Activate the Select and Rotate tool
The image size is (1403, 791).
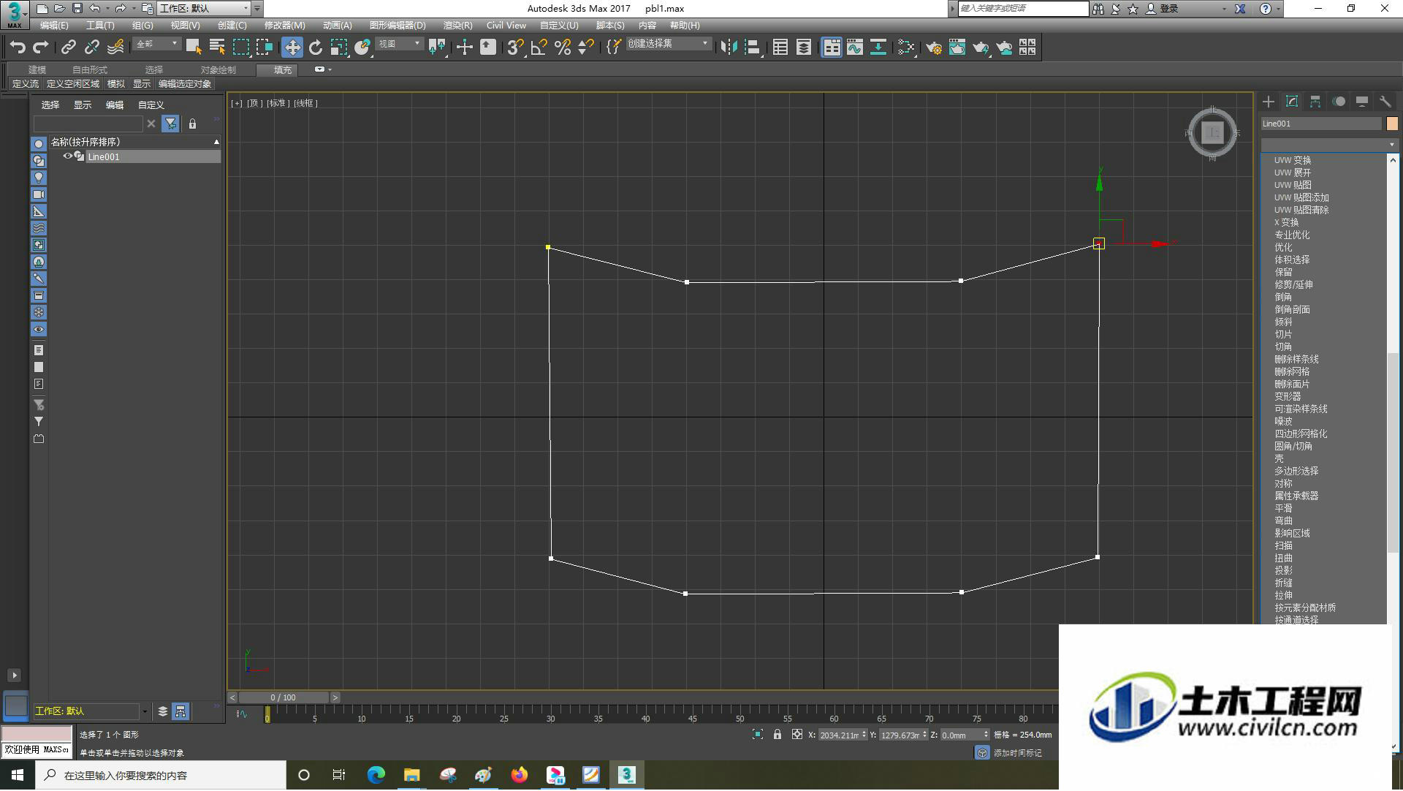316,48
